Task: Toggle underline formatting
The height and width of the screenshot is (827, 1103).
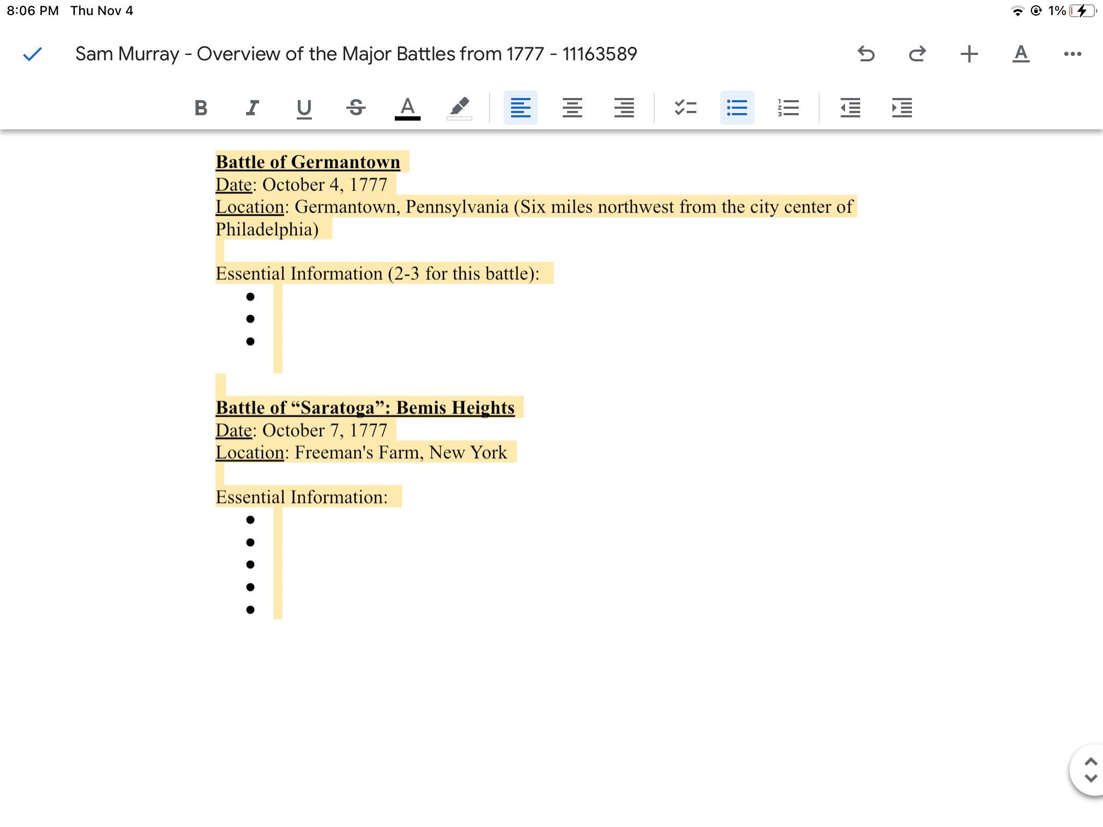Action: click(x=304, y=108)
